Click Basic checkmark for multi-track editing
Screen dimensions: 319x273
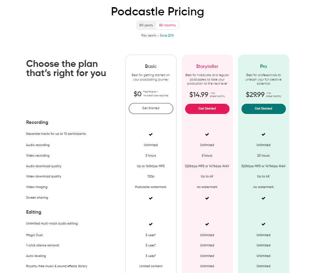coord(151,224)
